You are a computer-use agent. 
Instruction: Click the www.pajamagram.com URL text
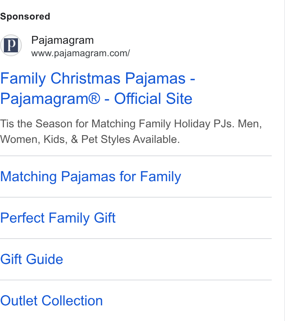click(x=80, y=53)
